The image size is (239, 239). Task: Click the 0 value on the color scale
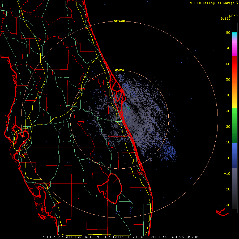pos(229,158)
